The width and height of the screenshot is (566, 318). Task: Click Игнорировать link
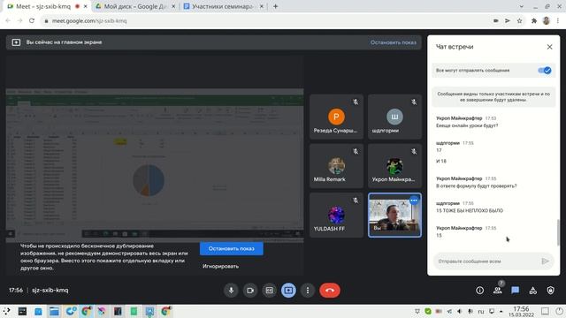point(220,266)
